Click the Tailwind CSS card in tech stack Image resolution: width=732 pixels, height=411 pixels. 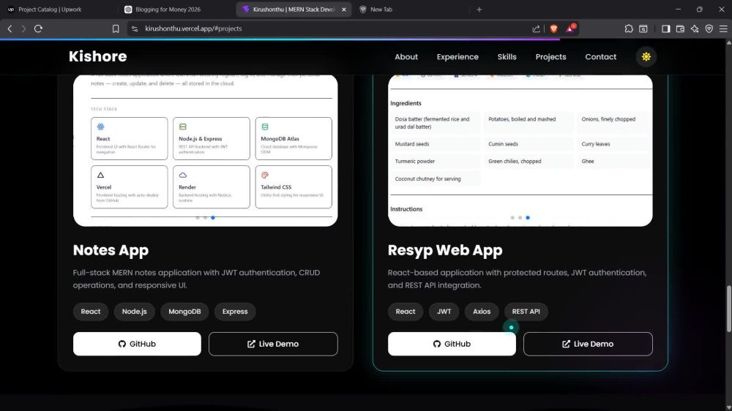[294, 186]
